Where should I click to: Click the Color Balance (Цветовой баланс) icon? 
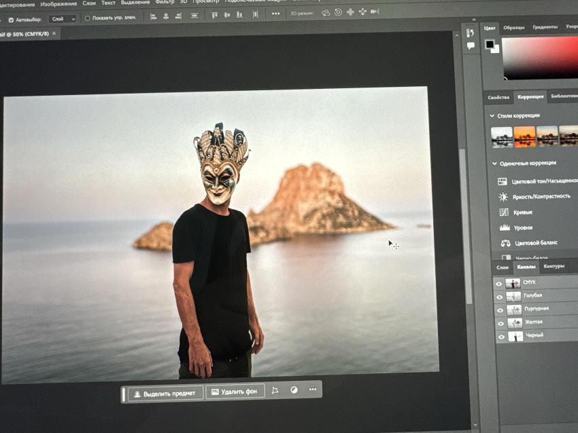point(505,243)
